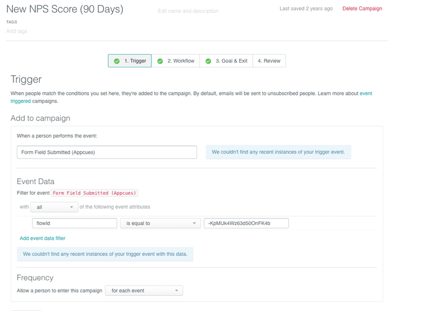Click the 'Edit name and description' field
425x311 pixels.
coord(188,11)
